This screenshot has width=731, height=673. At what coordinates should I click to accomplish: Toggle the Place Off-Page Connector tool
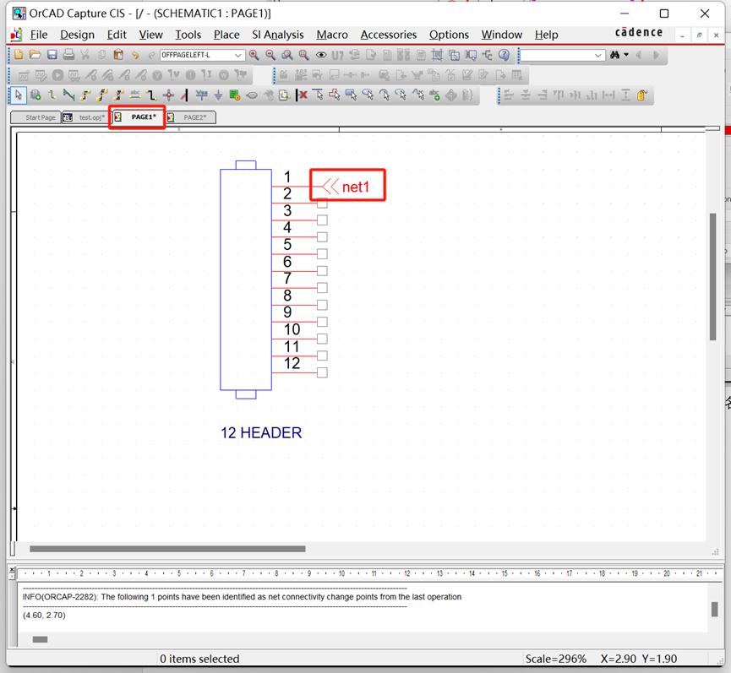pyautogui.click(x=284, y=95)
